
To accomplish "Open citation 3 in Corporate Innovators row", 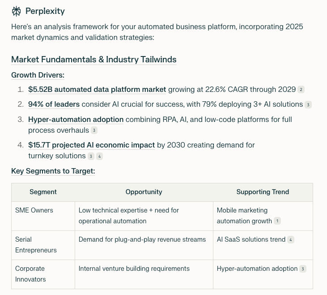I will coord(303,269).
